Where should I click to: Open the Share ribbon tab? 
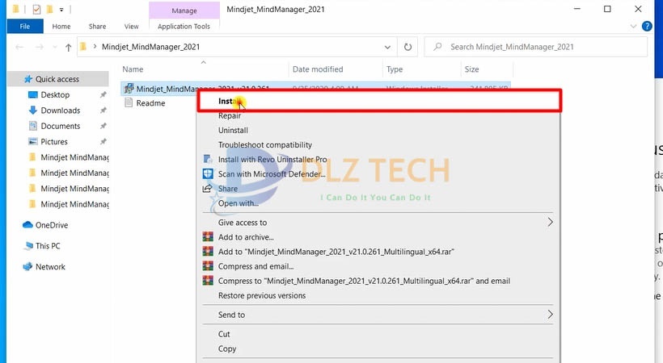pos(97,26)
